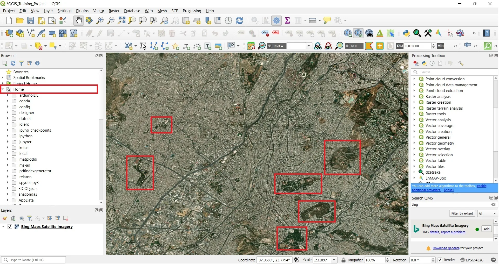Open the Processing menu
Viewport: 499px width, 264px height.
192,11
